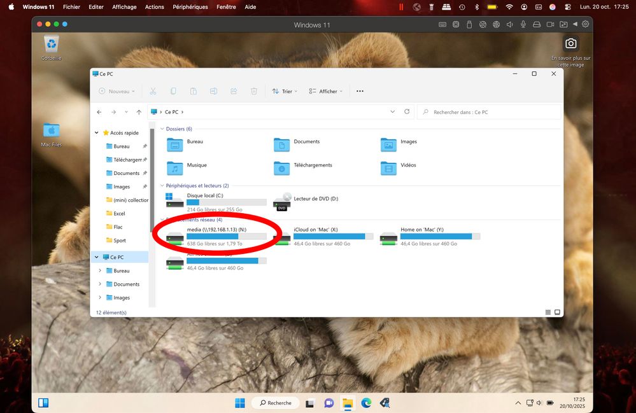Switch to details view in status bar

point(548,312)
